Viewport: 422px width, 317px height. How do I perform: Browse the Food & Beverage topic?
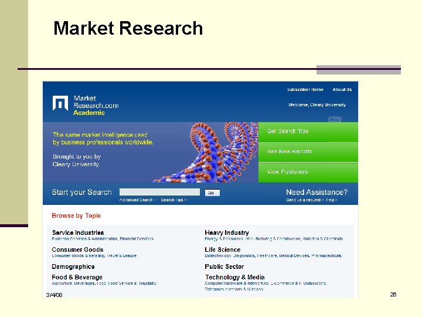[77, 277]
